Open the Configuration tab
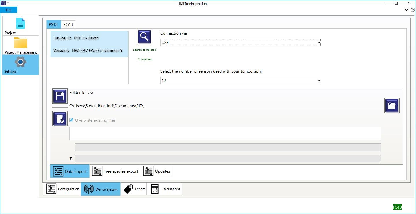Viewport: 416px width, 214px height. click(62, 189)
